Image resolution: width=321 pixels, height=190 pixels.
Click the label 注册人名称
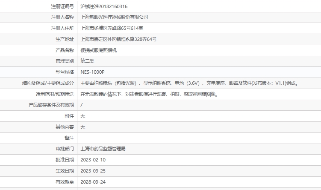[x=62, y=17]
